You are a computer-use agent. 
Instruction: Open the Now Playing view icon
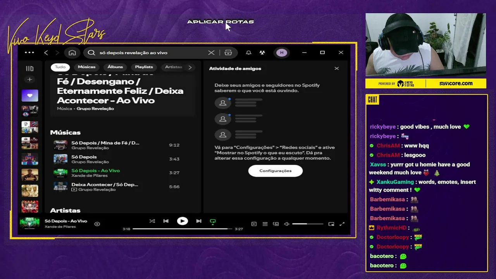[254, 224]
